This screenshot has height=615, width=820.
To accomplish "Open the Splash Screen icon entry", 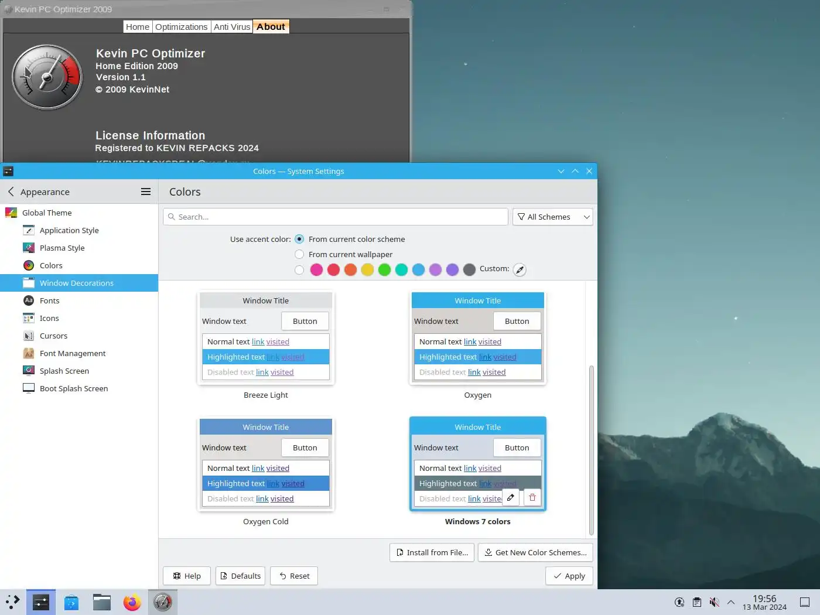I will (x=29, y=371).
